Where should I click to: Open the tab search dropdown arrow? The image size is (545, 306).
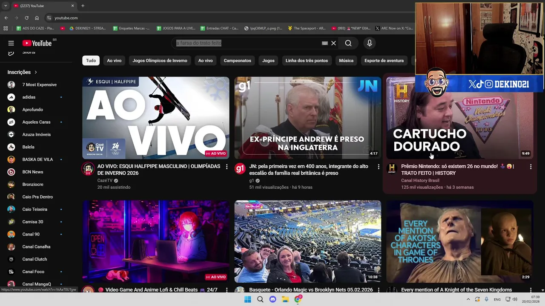pos(6,6)
